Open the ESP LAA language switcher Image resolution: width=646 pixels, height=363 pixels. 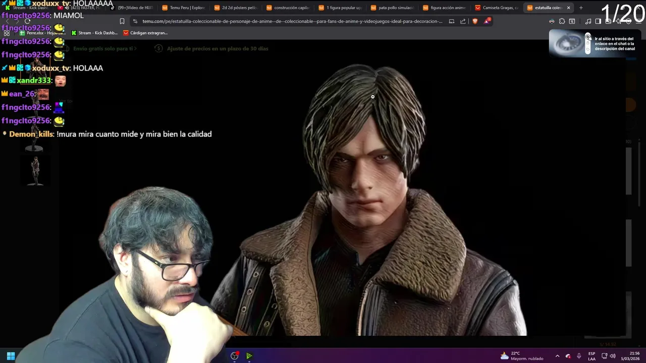coord(591,356)
